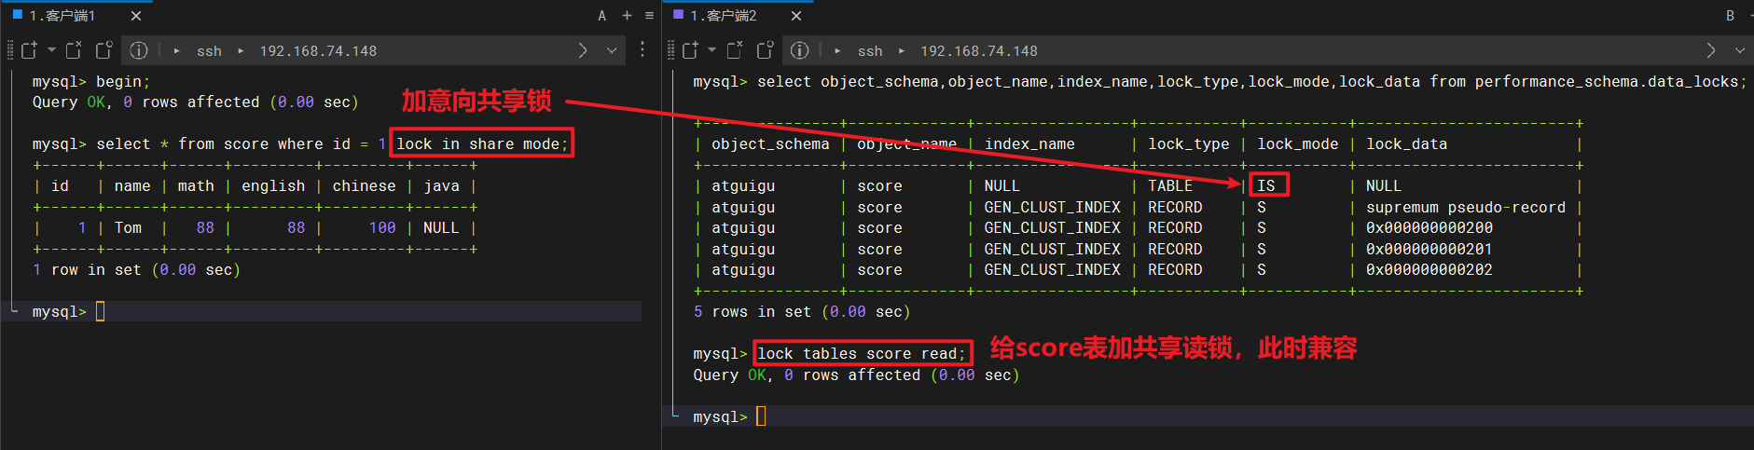Click 'lock in share mode;' text

(482, 143)
